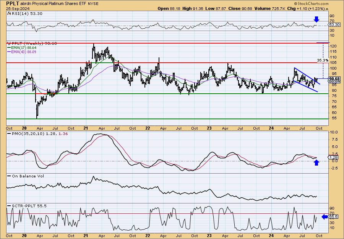Select the PMO(35,20,10) 1.28 legend
Screen dimensions: 344x239
click(x=32, y=134)
